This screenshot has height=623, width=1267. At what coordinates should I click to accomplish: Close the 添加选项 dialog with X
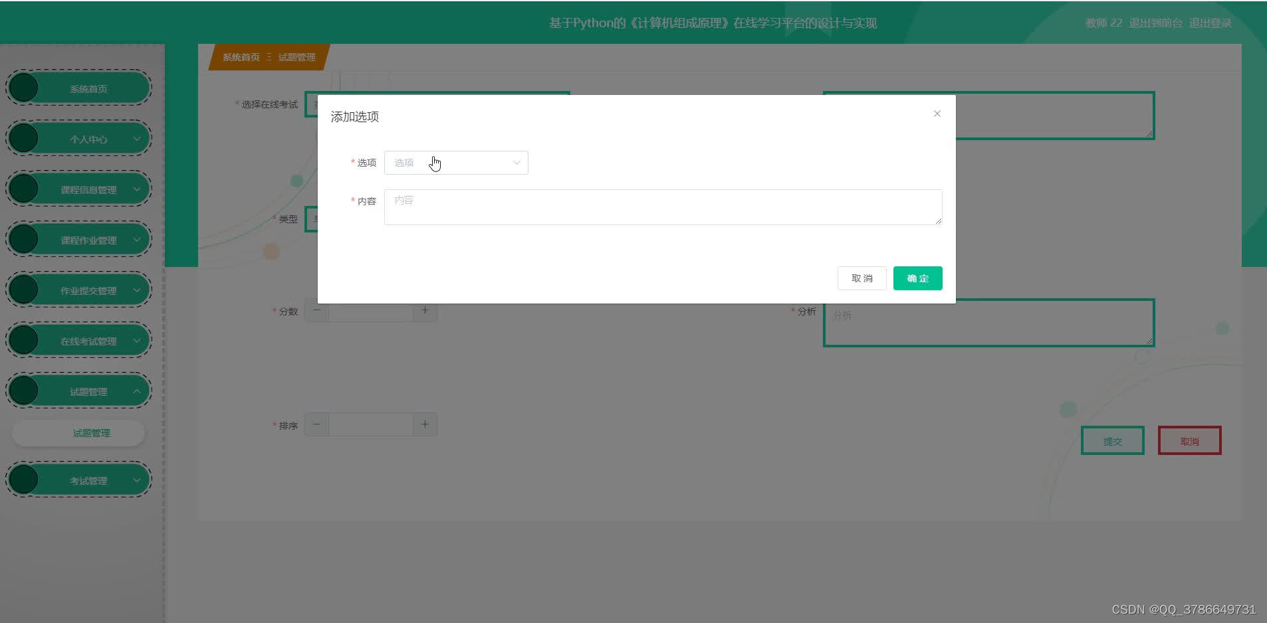click(937, 114)
